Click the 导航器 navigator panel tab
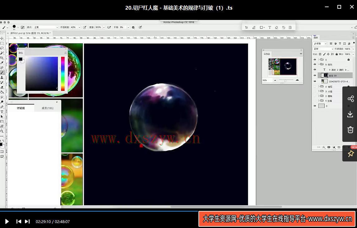357x228 pixels. (x=267, y=54)
